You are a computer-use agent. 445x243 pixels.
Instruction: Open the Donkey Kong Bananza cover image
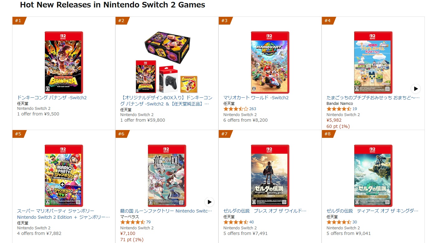click(x=64, y=62)
